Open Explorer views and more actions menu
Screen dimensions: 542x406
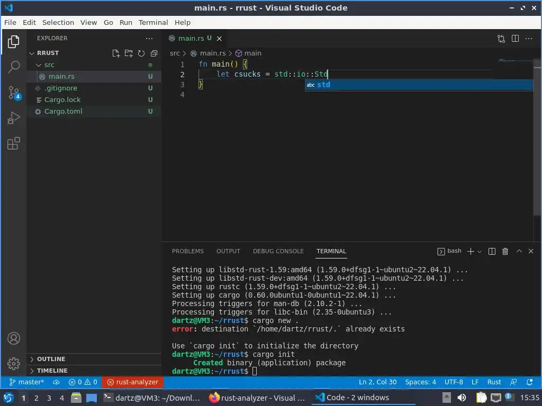149,38
